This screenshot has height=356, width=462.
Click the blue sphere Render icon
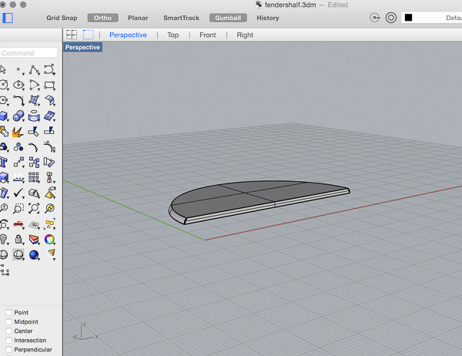(x=34, y=255)
